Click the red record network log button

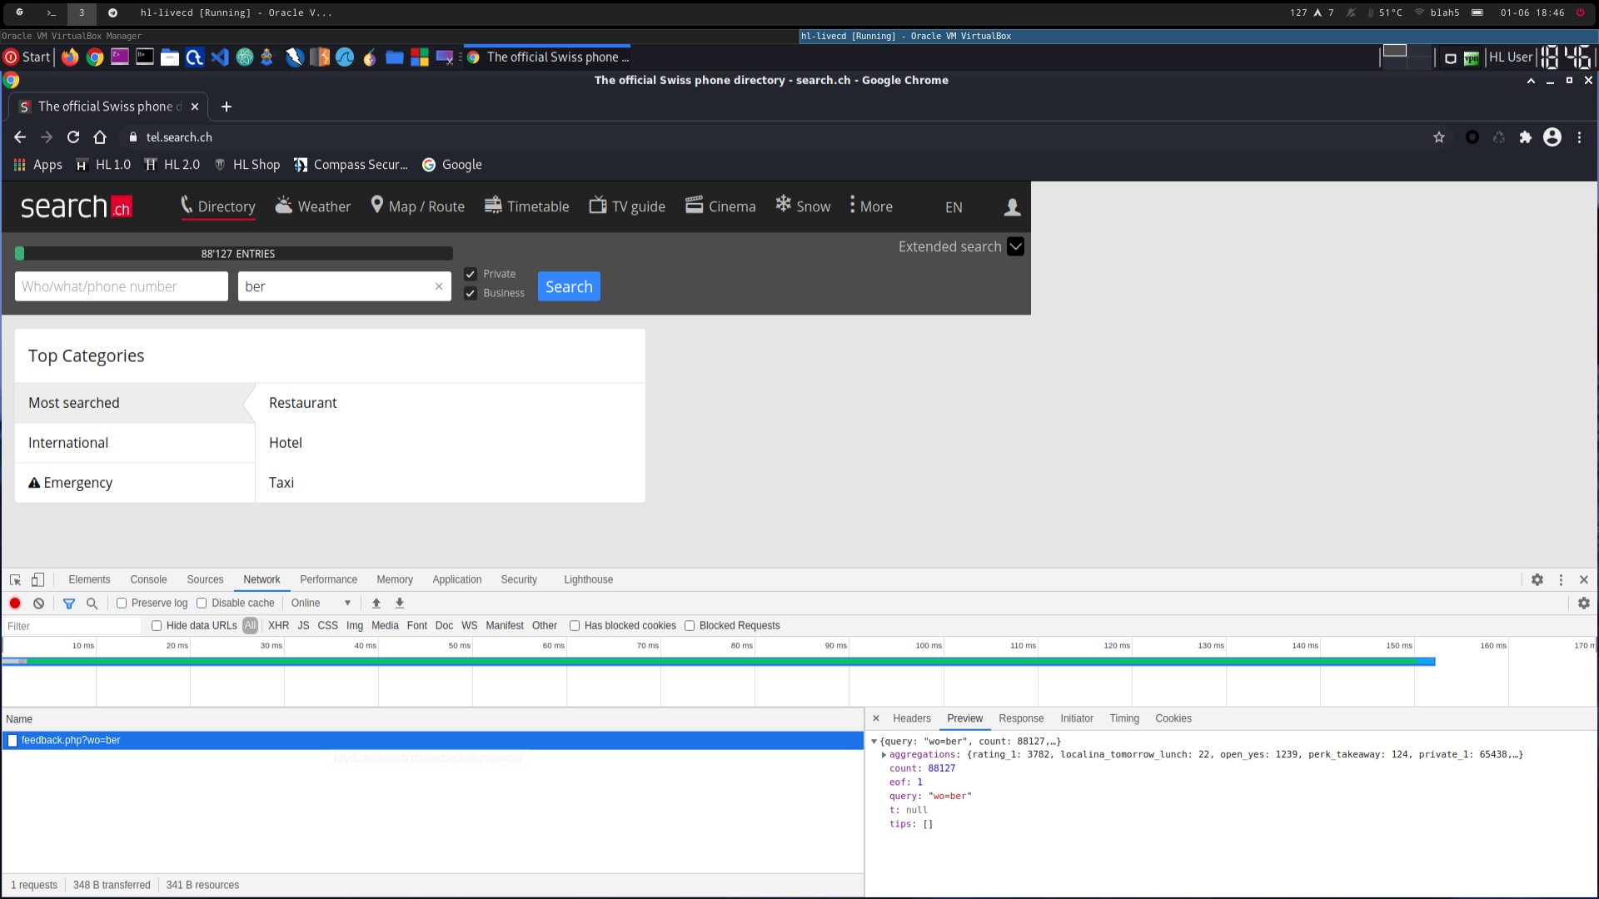pyautogui.click(x=15, y=603)
